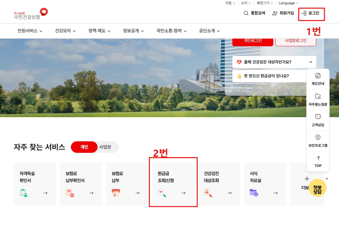Image resolution: width=339 pixels, height=228 pixels.
Task: Open the 챗봇 상담 chatbot bubble
Action: [317, 188]
